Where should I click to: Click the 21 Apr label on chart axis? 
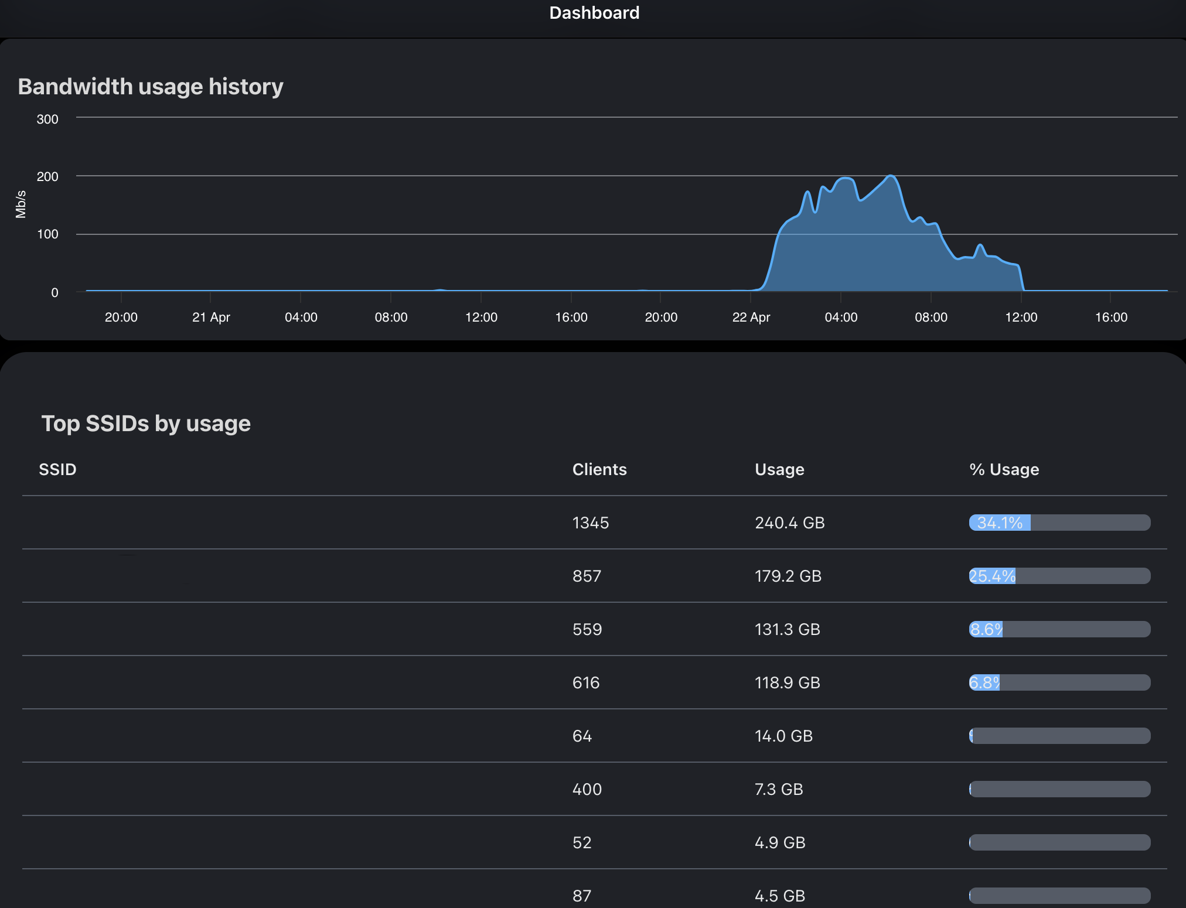(211, 317)
